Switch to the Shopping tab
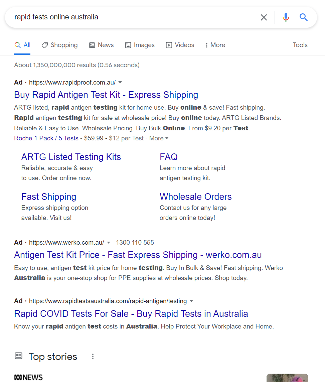The image size is (325, 382). 60,45
